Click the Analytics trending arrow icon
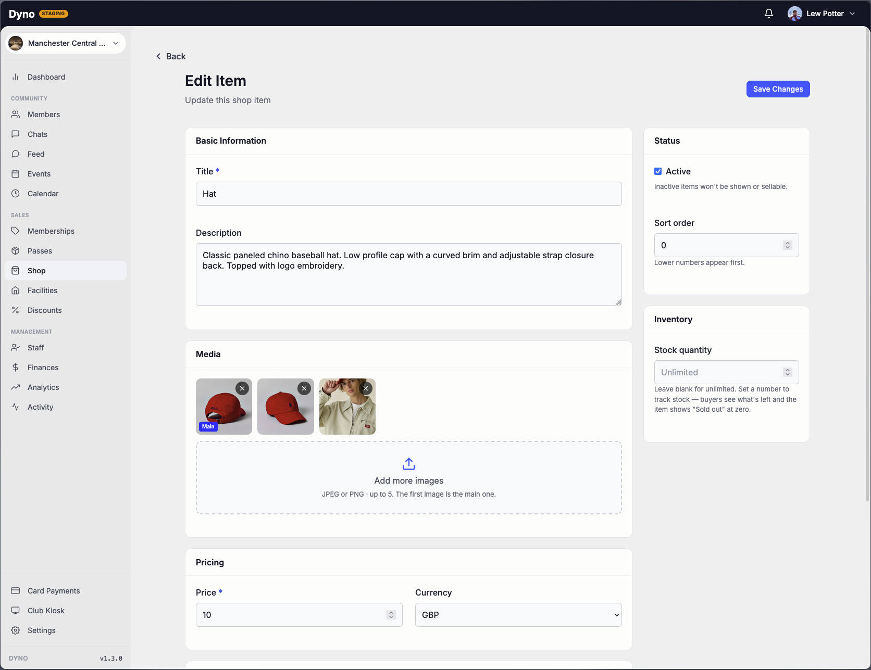871x670 pixels. [x=16, y=387]
